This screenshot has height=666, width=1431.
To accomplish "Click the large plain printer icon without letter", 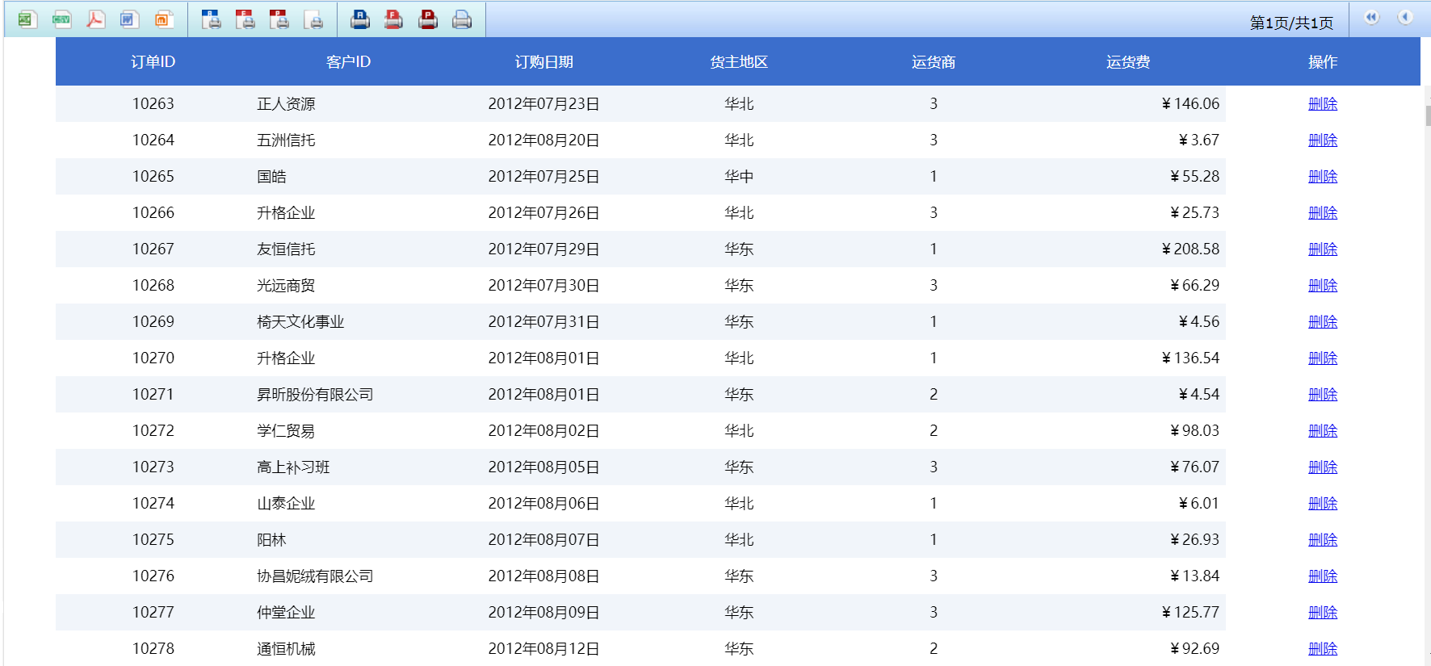I will (x=462, y=19).
